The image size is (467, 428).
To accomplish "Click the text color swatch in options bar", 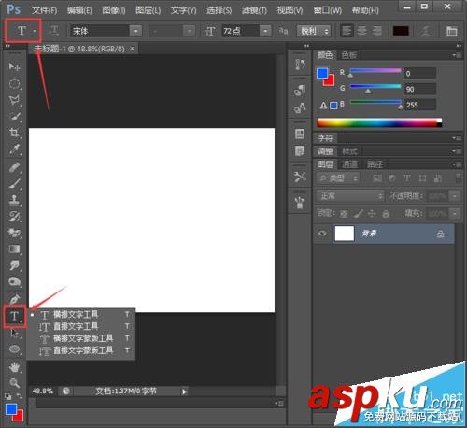I will (401, 31).
